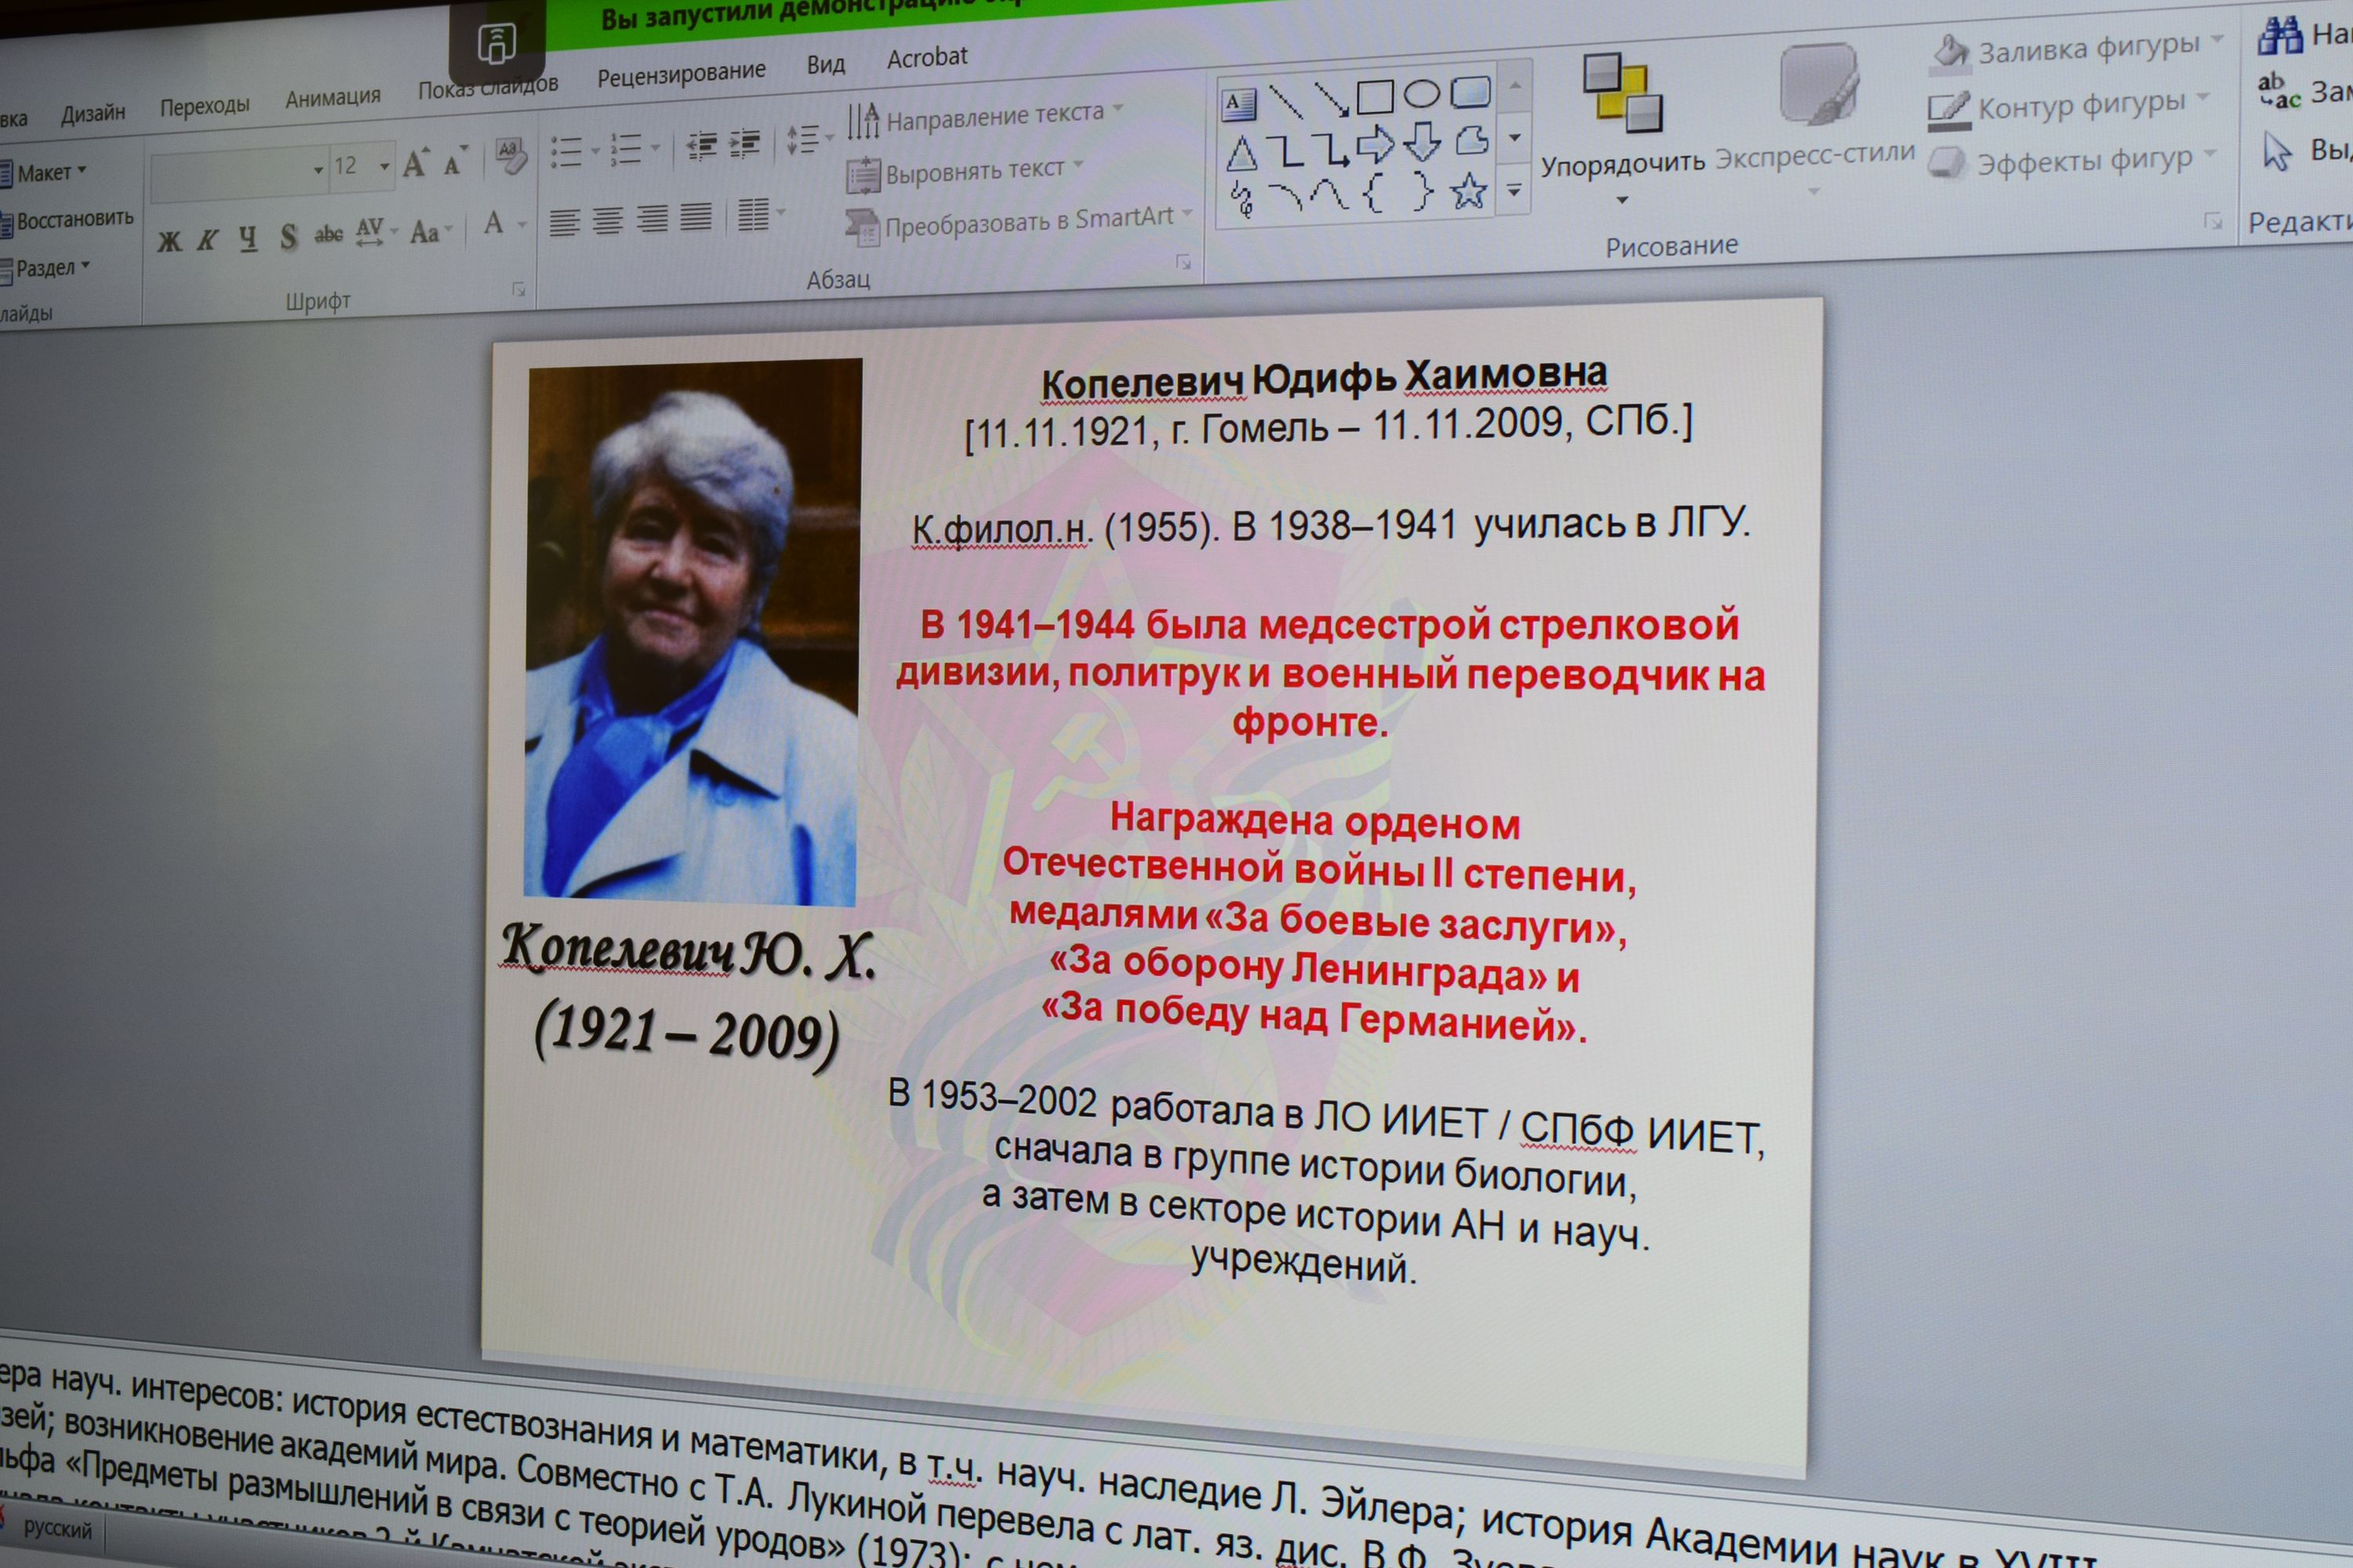This screenshot has width=2353, height=1568.
Task: Select the elbow arrow connector shape
Action: (x=1330, y=148)
